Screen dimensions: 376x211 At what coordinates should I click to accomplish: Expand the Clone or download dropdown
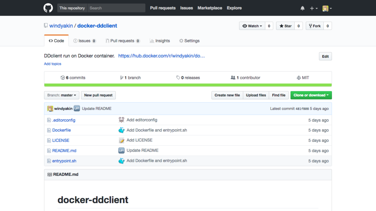[311, 95]
